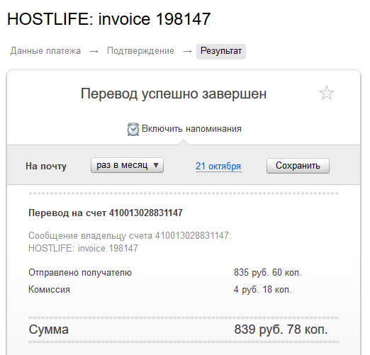Open the раз в месяц frequency dropdown
The height and width of the screenshot is (355, 370).
[x=127, y=165]
